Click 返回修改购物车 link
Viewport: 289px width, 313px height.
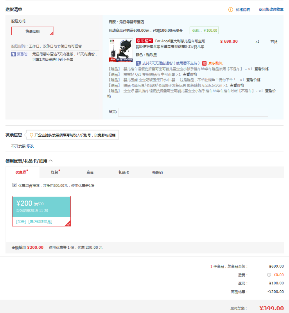point(271,9)
